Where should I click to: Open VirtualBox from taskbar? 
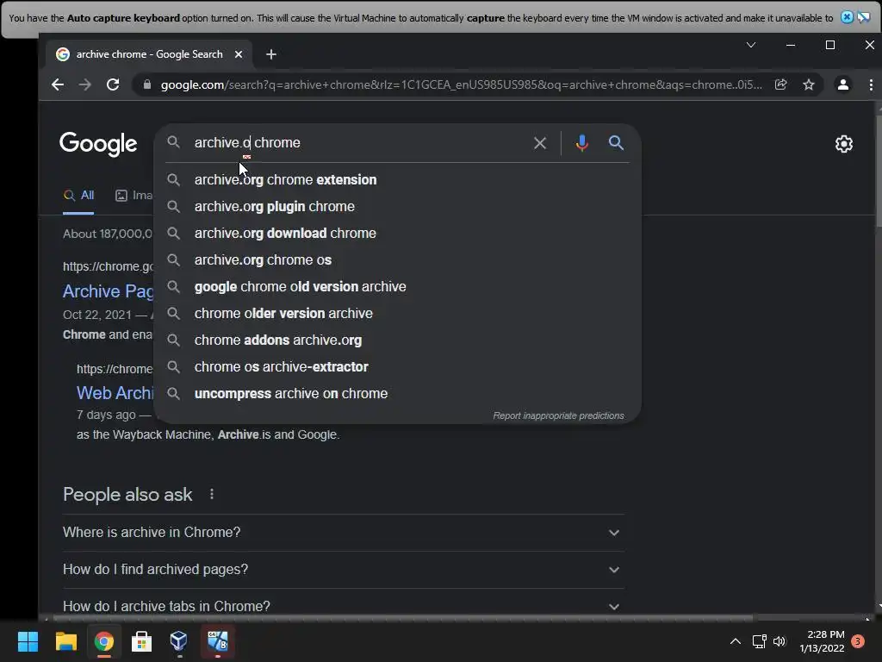pyautogui.click(x=179, y=641)
